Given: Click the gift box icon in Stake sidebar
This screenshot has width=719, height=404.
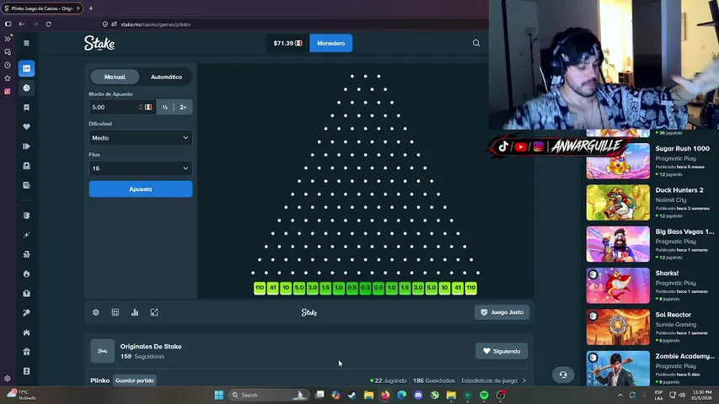Looking at the screenshot, I should coord(27,352).
